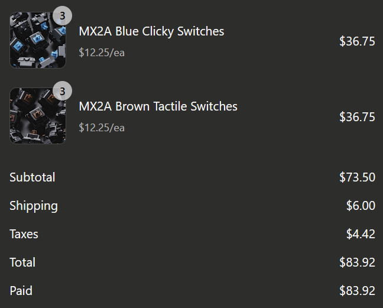Click quantity badge on Brown Tactile Switches
383x308 pixels.
pos(62,91)
